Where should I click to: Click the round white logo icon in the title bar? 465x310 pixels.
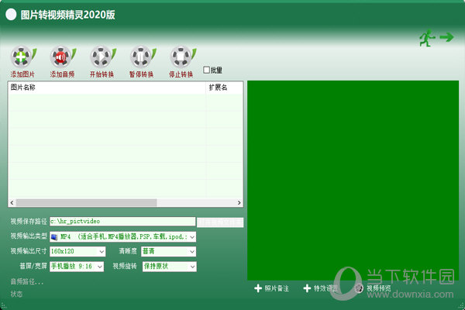coord(11,14)
